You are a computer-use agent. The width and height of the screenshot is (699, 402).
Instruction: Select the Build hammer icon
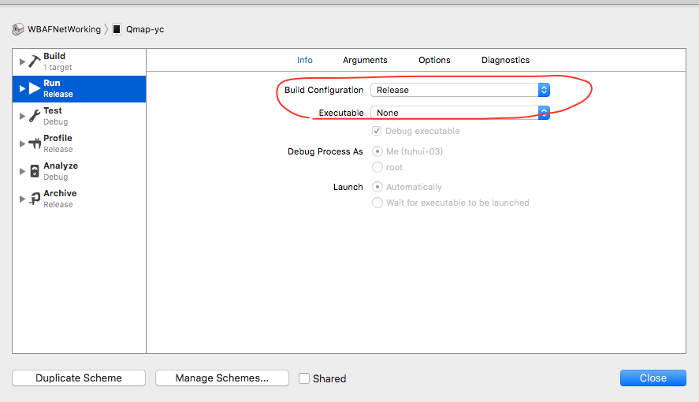pos(35,61)
